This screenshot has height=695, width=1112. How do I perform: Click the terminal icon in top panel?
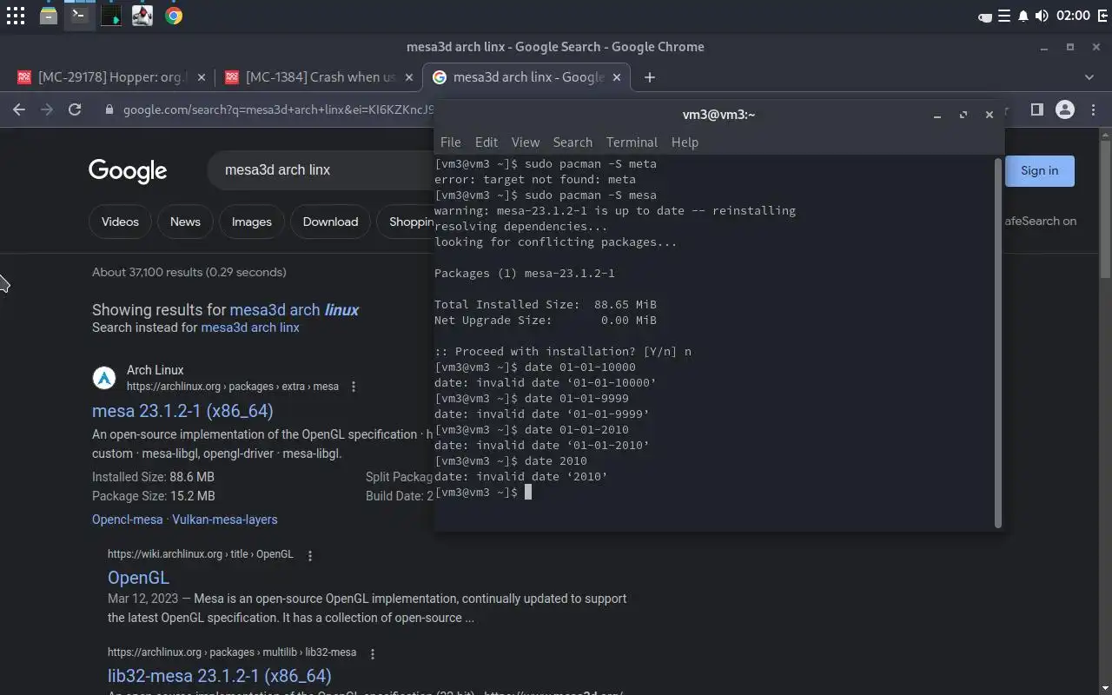click(79, 16)
